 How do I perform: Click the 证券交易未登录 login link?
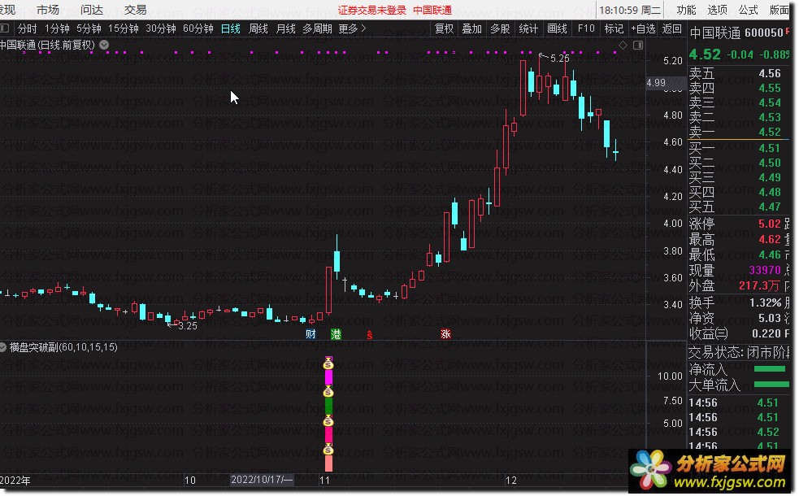pyautogui.click(x=372, y=11)
